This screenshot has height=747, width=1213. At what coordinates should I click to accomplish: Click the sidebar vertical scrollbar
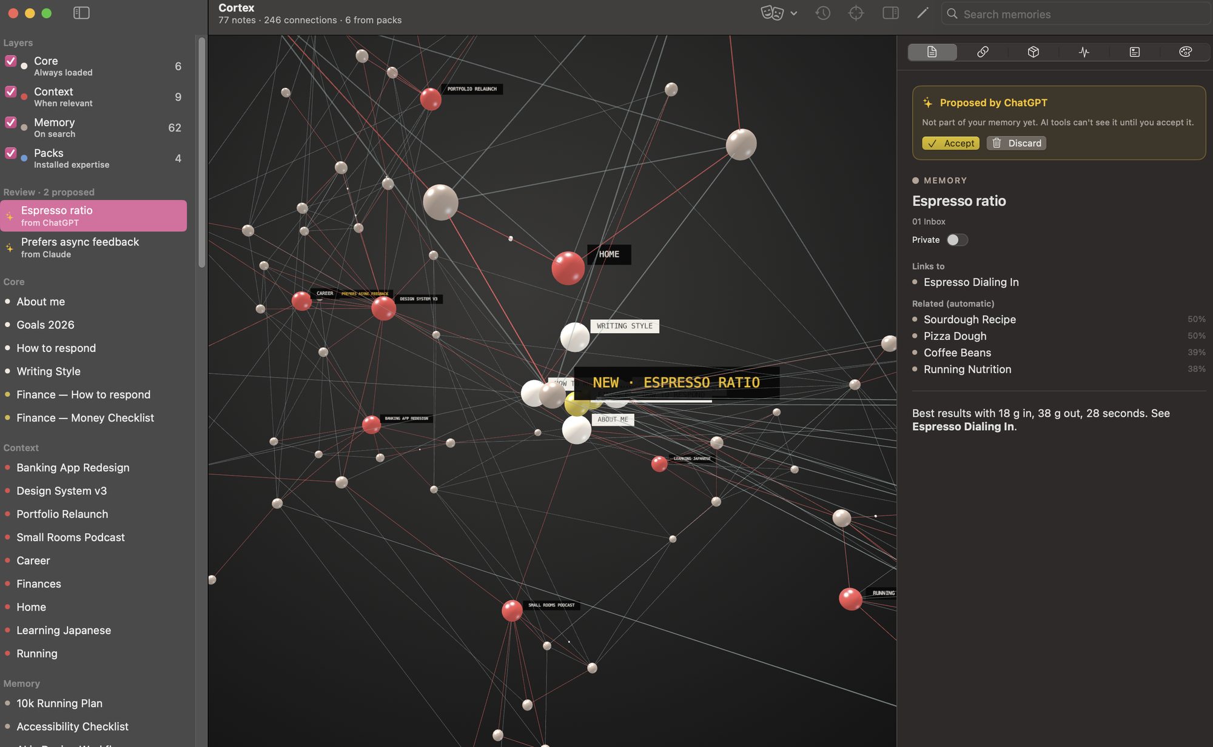point(201,151)
